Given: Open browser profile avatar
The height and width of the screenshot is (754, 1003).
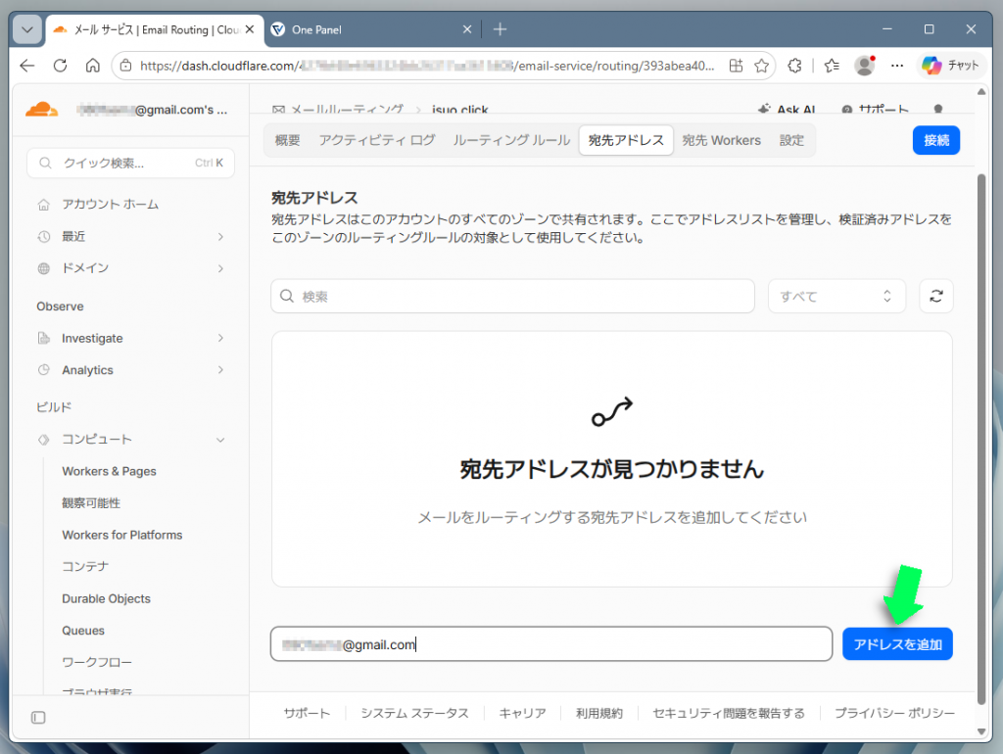Looking at the screenshot, I should 865,66.
